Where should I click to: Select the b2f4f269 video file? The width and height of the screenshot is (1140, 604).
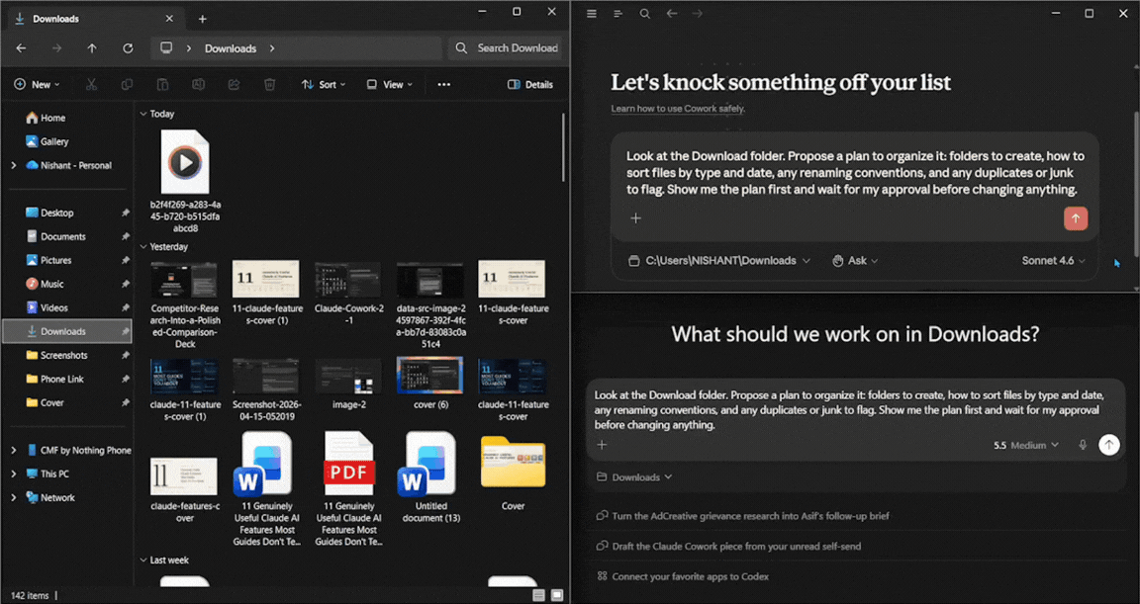point(185,182)
